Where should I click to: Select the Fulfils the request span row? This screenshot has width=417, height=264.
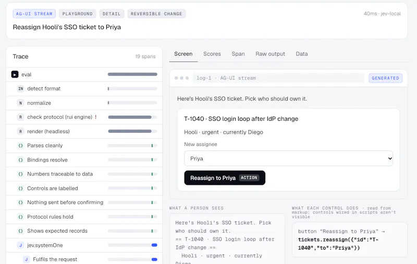click(x=84, y=259)
